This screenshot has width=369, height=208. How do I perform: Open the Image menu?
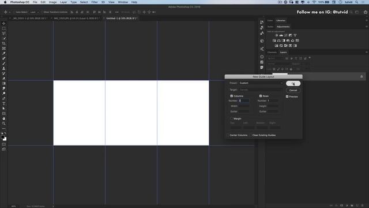pyautogui.click(x=52, y=2)
